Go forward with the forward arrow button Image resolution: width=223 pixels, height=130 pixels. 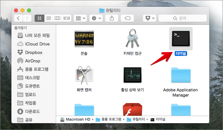pos(27,18)
